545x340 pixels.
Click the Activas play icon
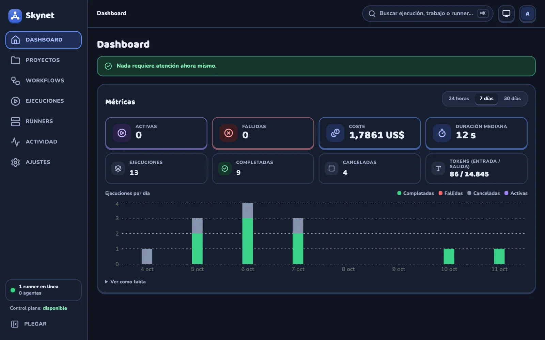(x=122, y=133)
